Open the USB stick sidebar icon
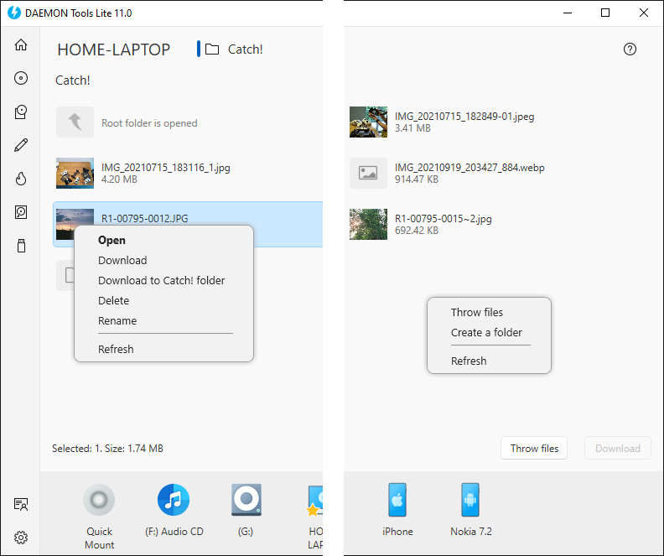 21,246
